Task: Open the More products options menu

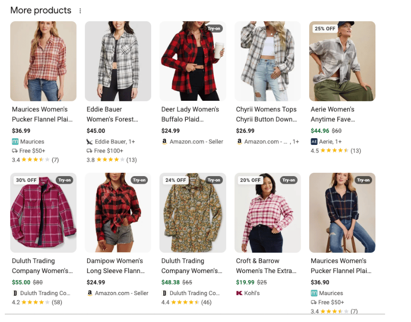Action: pos(80,11)
